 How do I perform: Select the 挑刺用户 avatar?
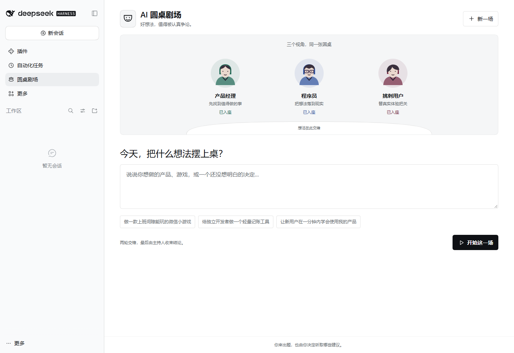pyautogui.click(x=393, y=73)
